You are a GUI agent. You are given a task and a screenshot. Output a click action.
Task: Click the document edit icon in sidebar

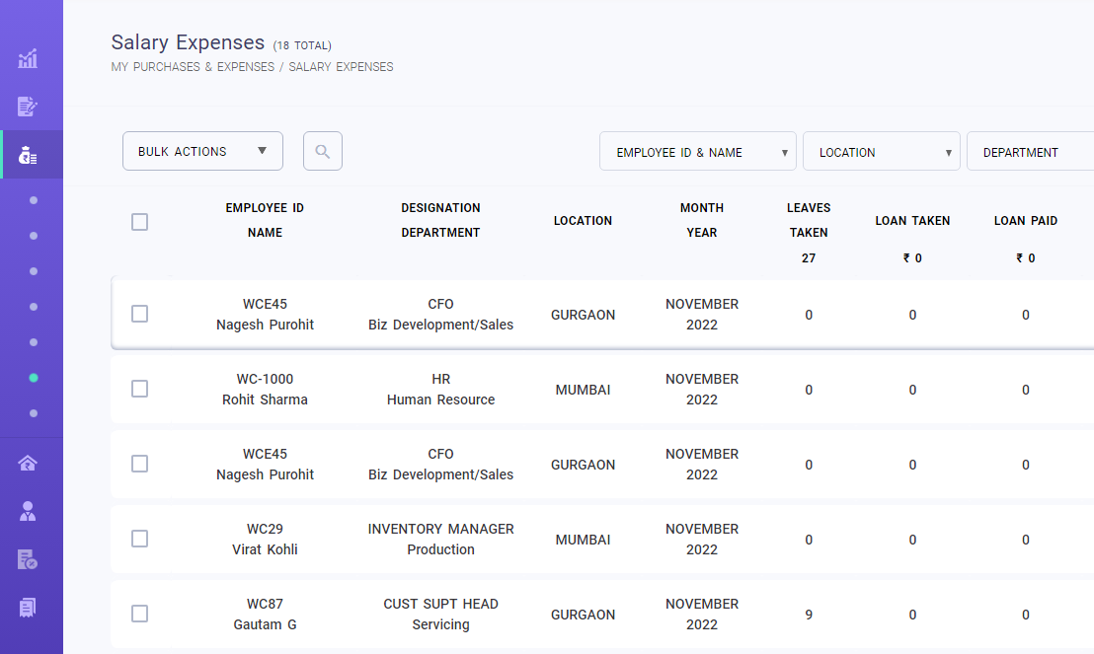tap(28, 107)
